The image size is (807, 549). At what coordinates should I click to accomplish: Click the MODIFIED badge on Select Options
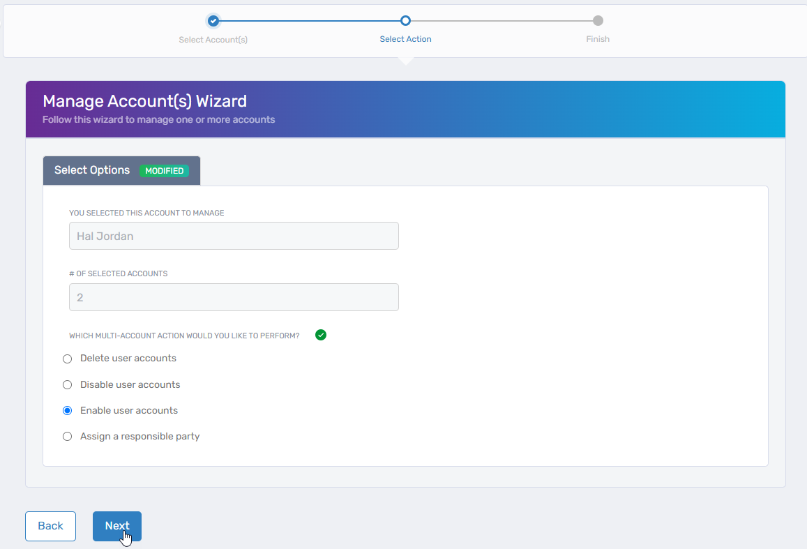(x=165, y=170)
